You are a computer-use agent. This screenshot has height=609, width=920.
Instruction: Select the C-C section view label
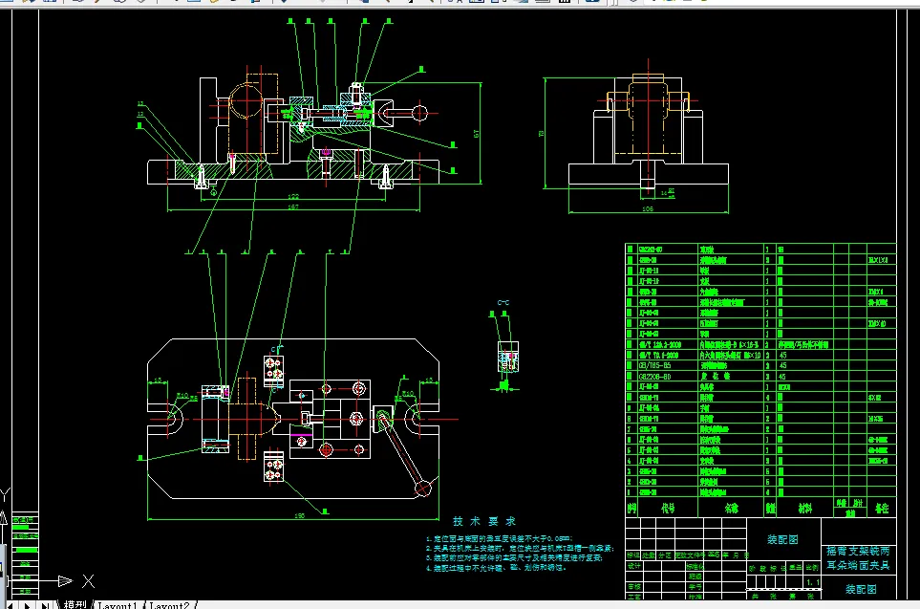coord(503,302)
